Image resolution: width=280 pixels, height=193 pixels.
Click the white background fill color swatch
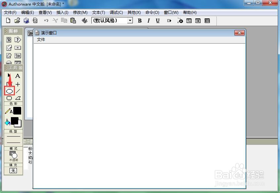[20, 125]
